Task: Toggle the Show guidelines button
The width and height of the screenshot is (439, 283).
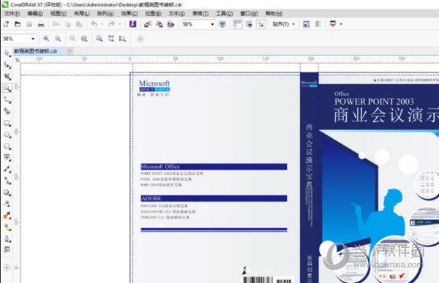Action: point(261,24)
